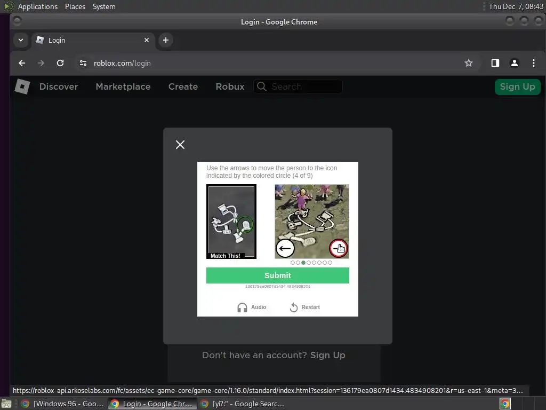Switch to Windows 96 taskbar window
546x410 pixels.
[63, 404]
